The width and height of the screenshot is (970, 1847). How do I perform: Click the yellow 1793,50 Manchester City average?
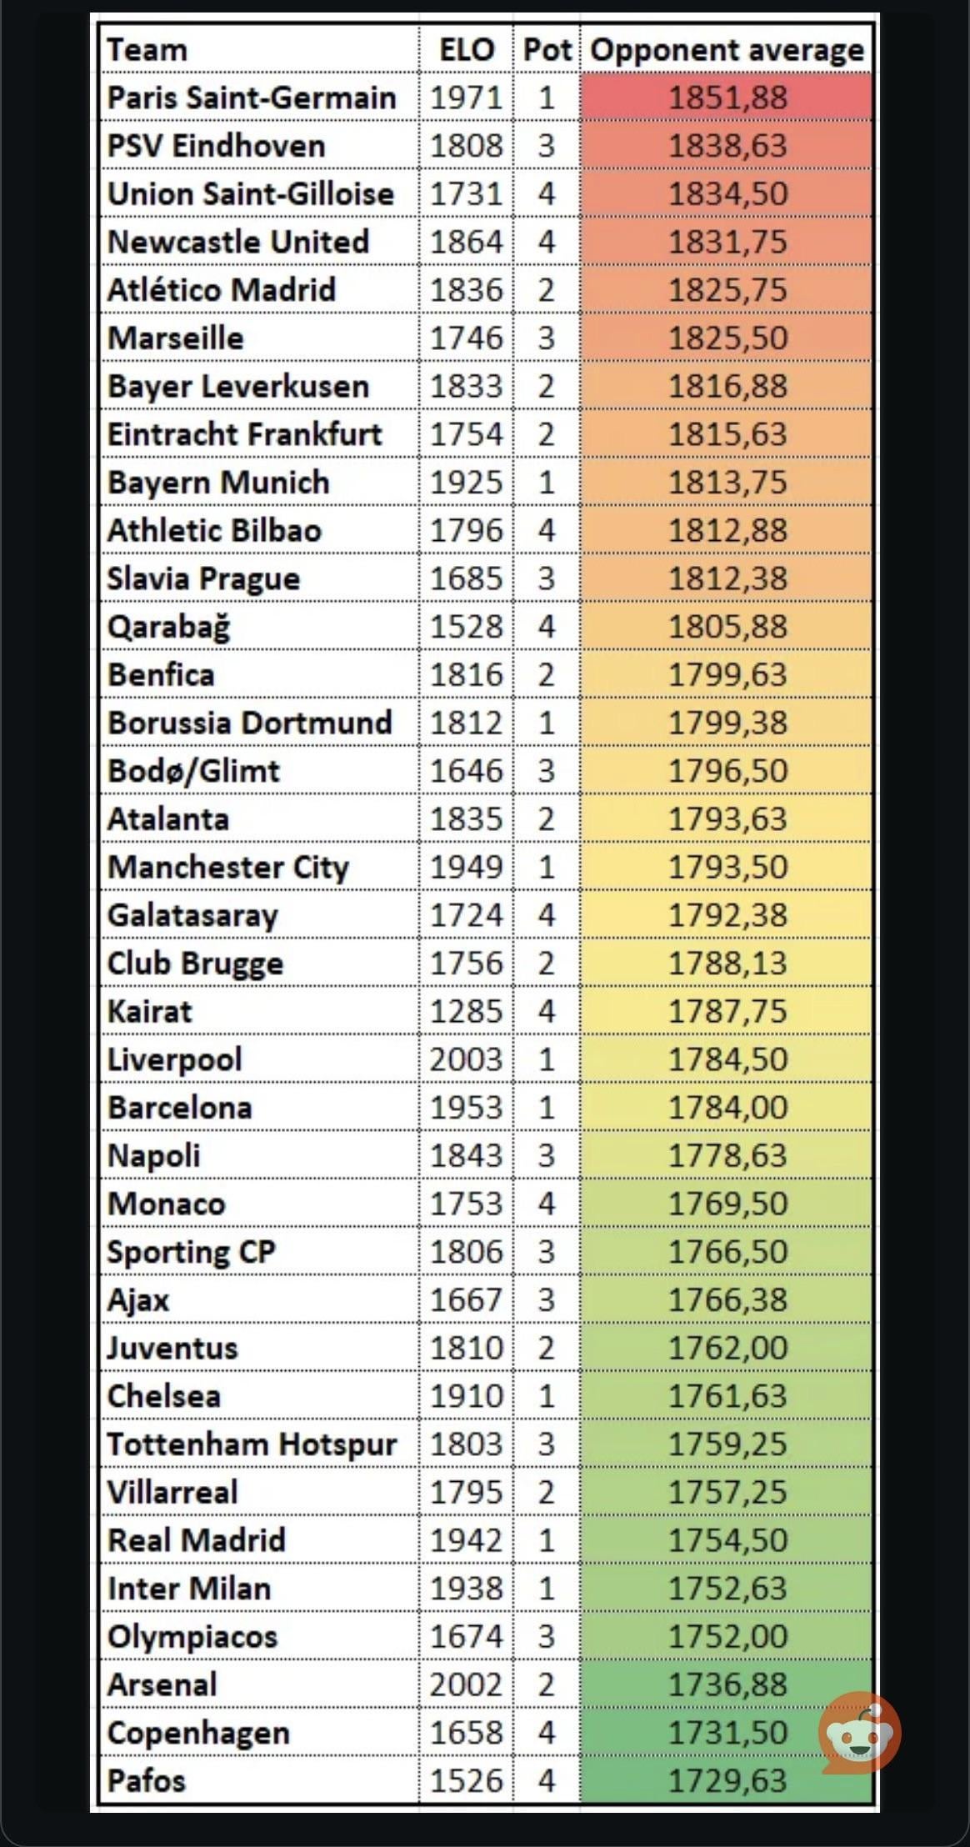click(x=727, y=867)
